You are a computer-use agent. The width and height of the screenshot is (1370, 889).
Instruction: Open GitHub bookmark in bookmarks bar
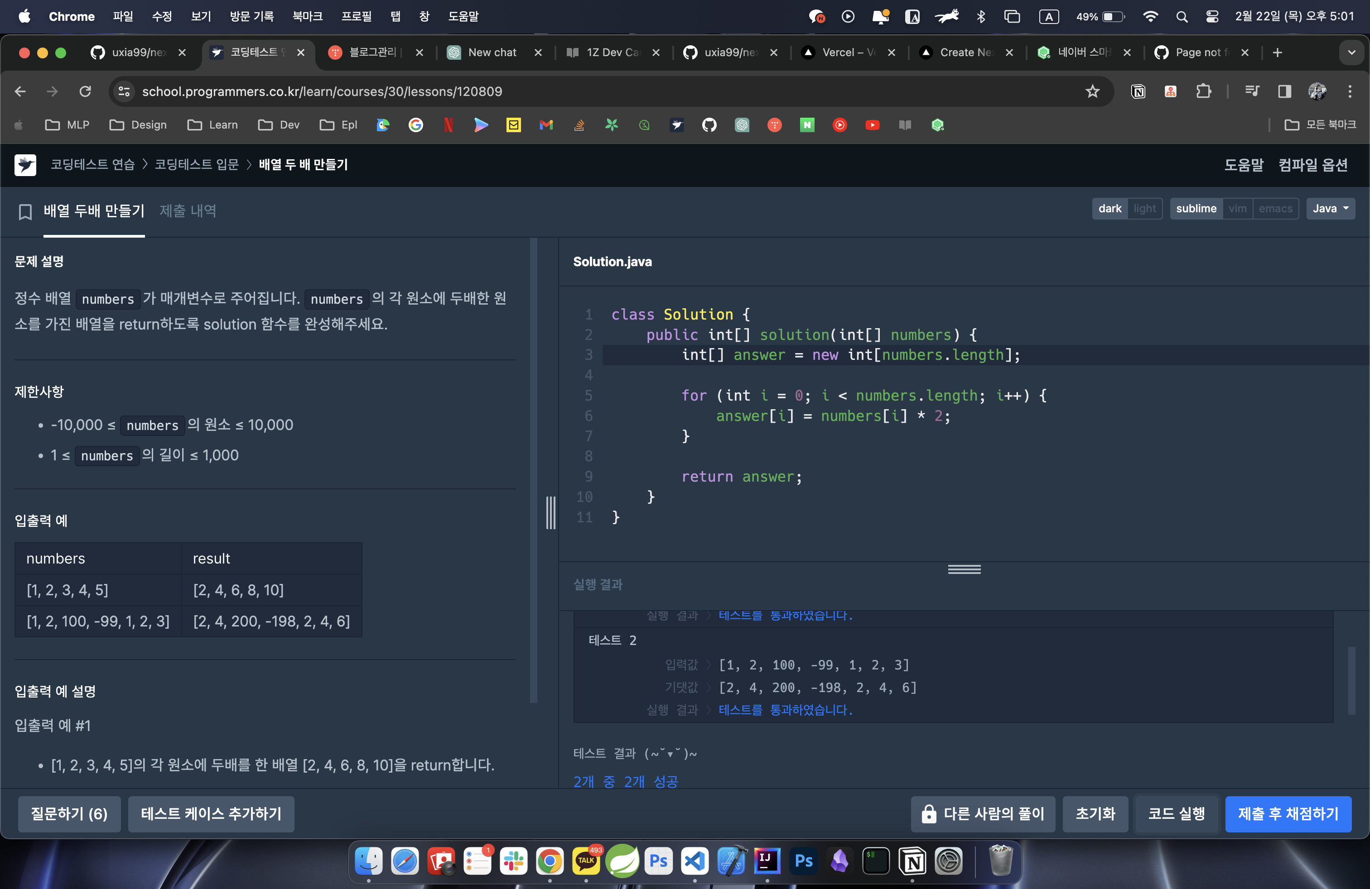[x=709, y=125]
